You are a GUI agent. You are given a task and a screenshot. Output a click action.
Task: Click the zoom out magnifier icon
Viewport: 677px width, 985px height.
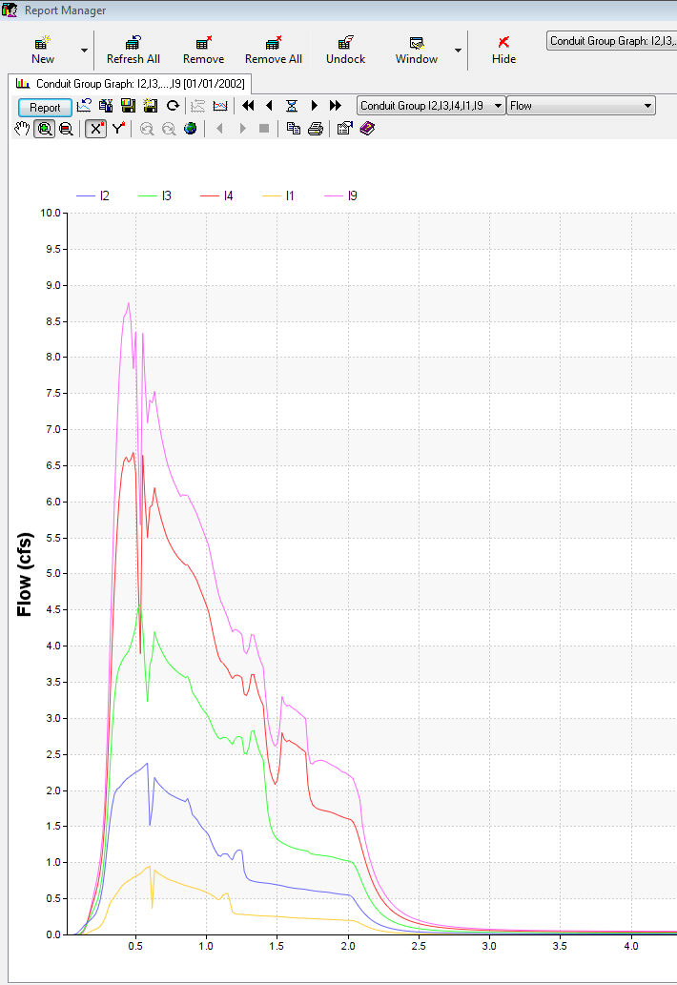66,129
